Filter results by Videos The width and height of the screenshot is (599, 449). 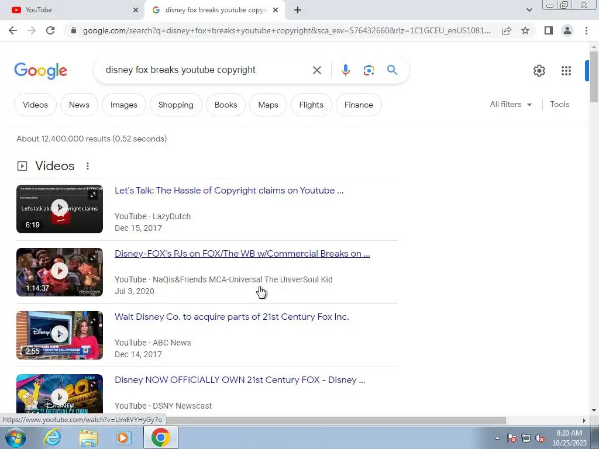(35, 105)
